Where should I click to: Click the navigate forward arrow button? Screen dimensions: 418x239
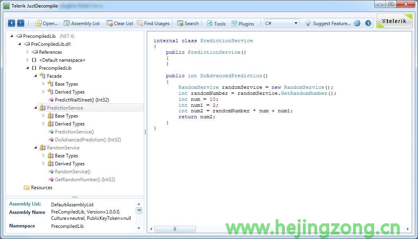(21, 24)
